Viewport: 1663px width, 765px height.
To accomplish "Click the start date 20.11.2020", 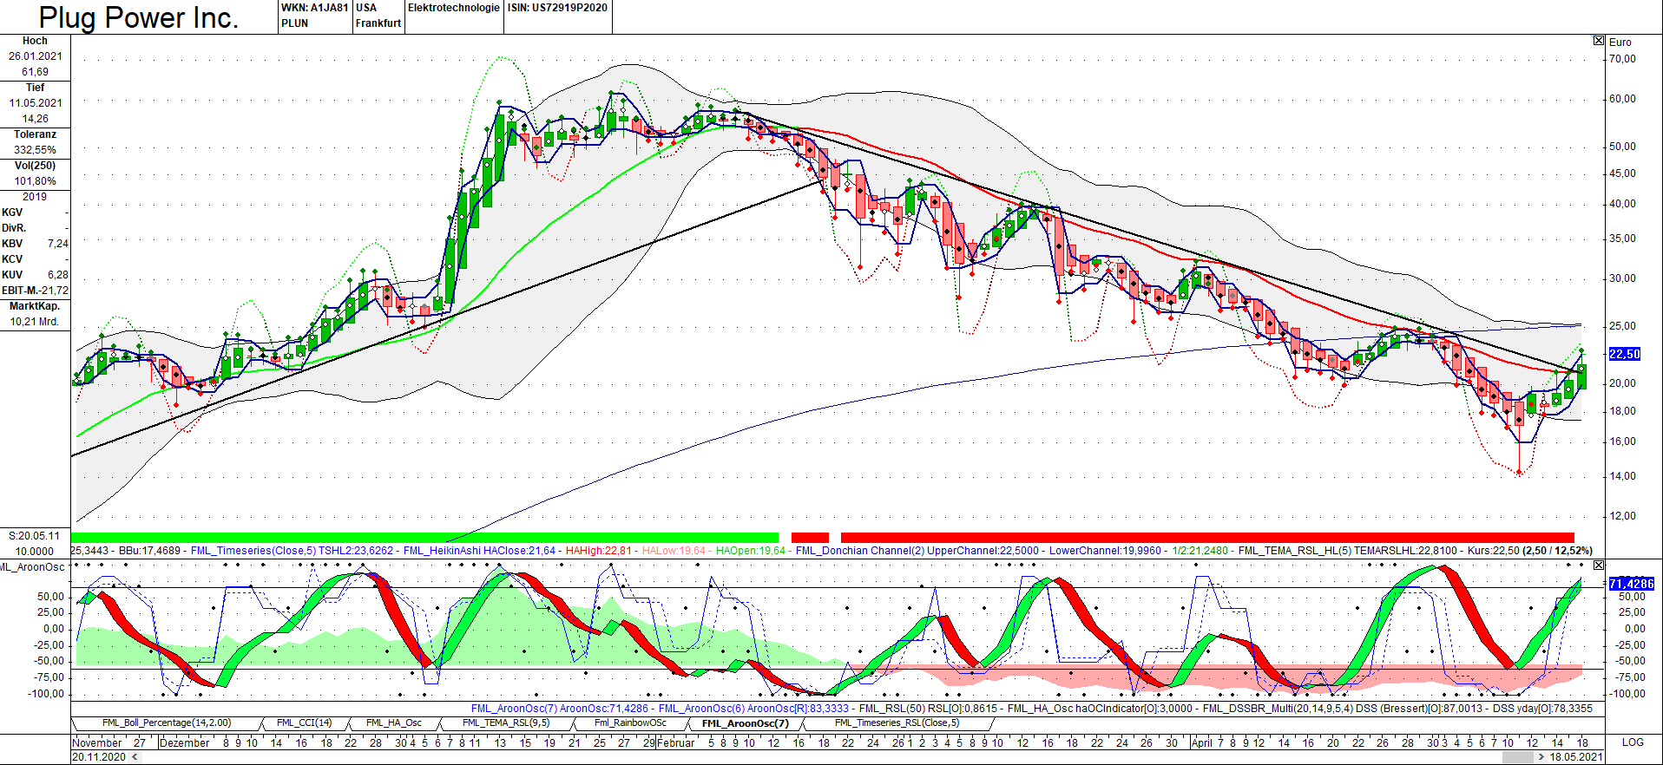I will [99, 757].
